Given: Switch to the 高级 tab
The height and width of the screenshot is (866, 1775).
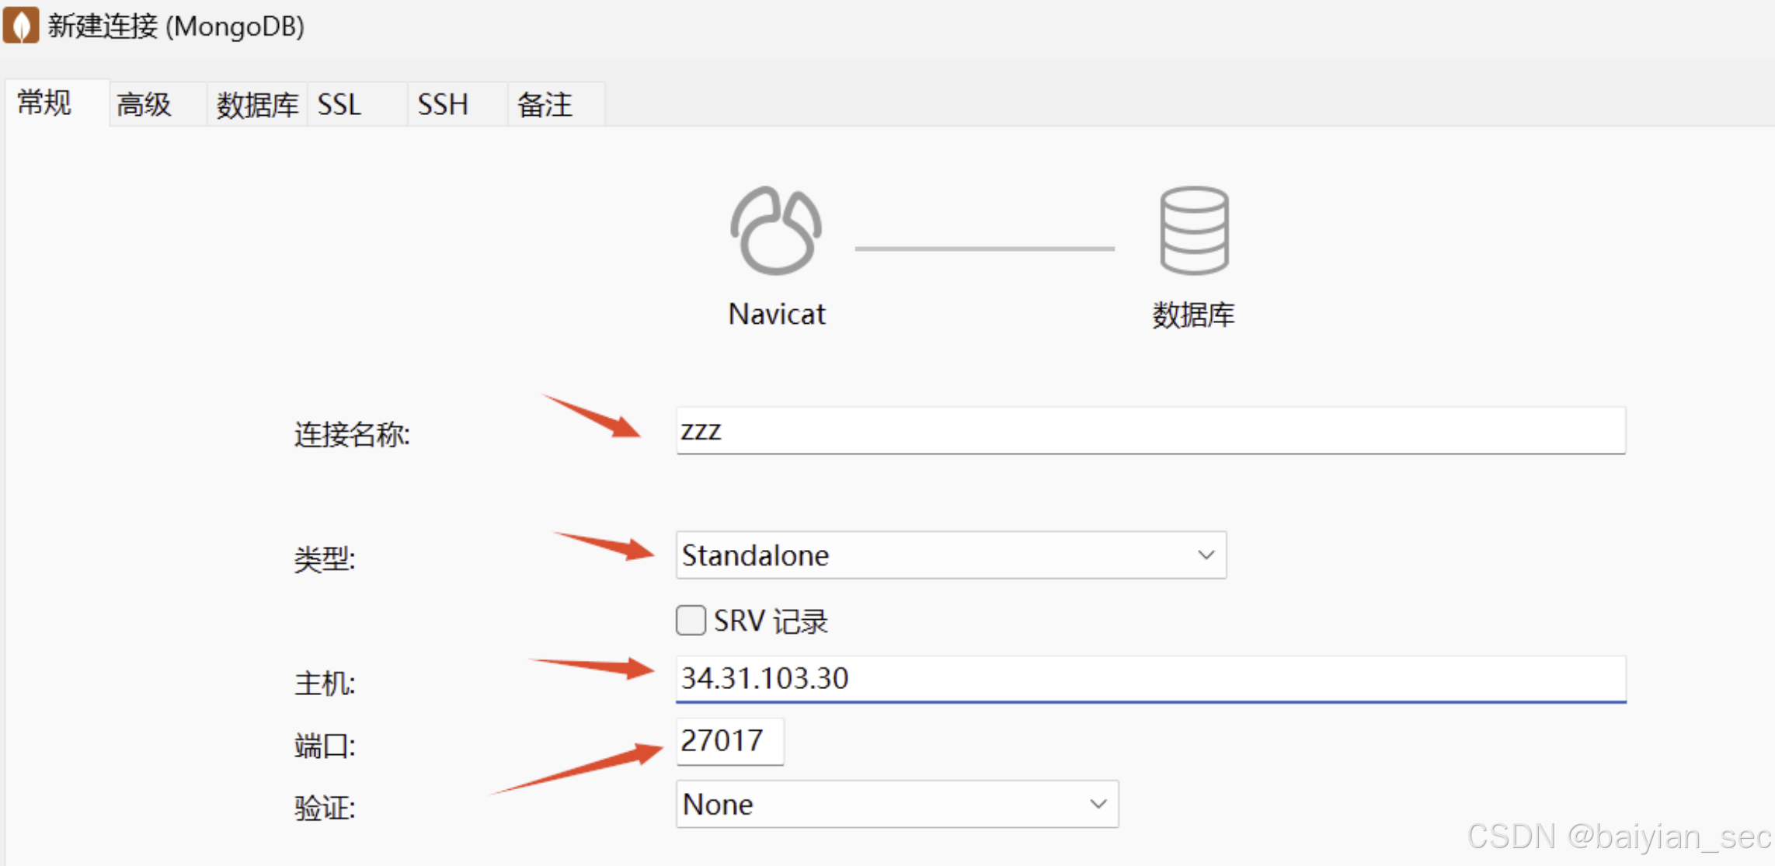Looking at the screenshot, I should [x=144, y=104].
